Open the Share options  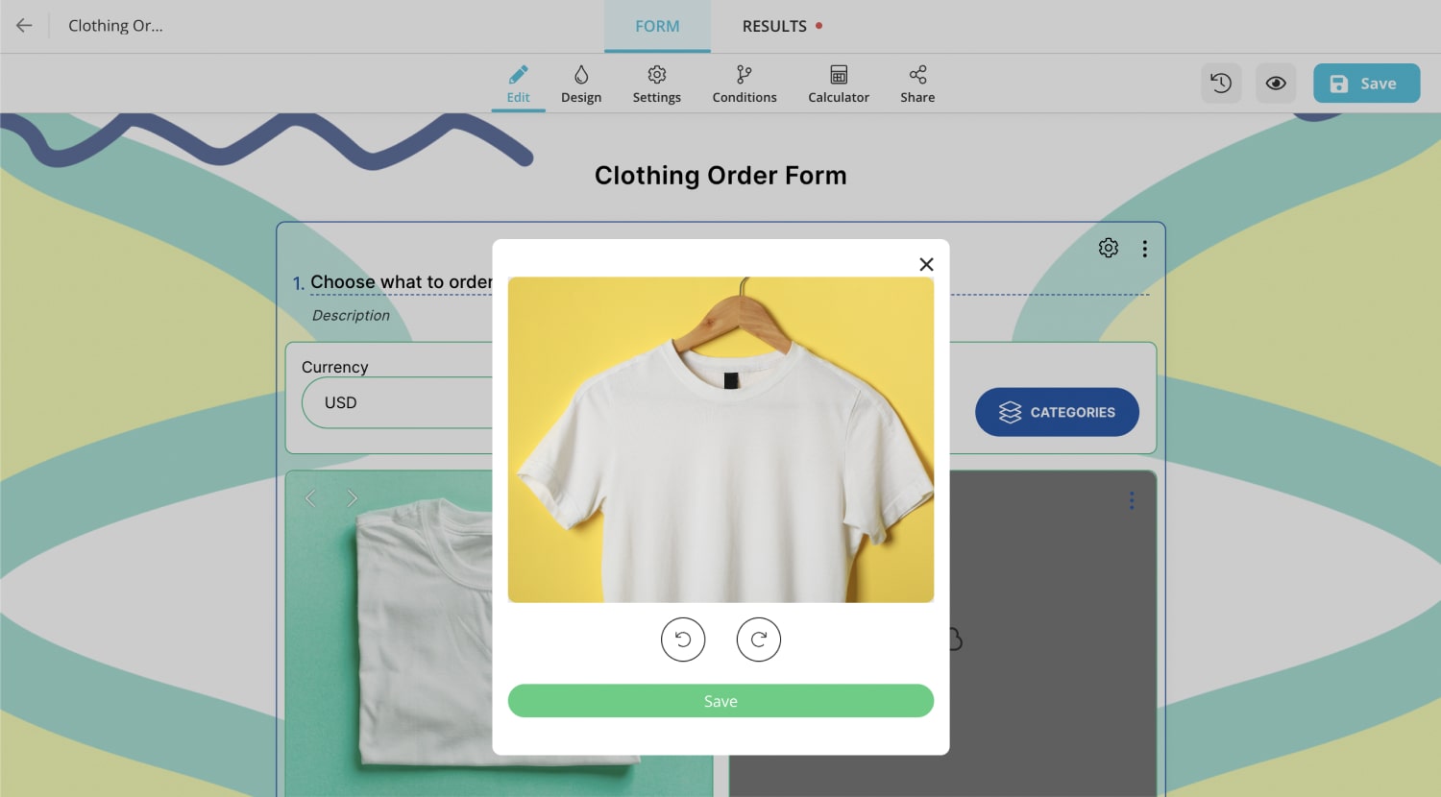pos(916,83)
